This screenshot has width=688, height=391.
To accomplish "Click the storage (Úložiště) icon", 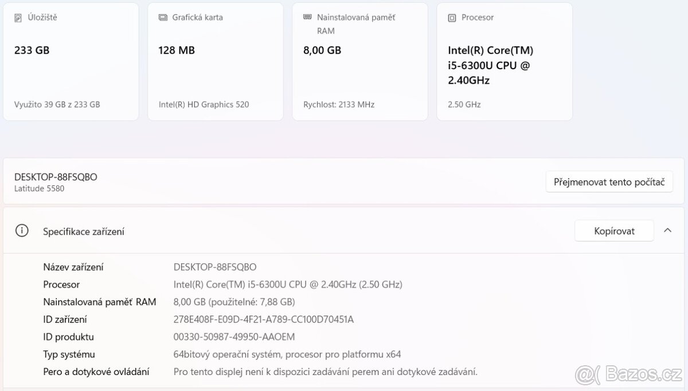I will tap(18, 18).
